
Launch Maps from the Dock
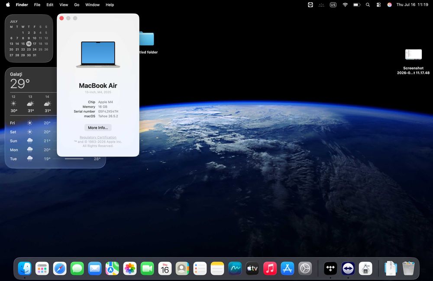[112, 268]
